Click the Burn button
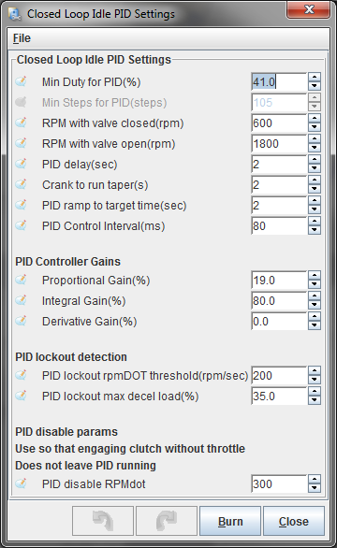 pyautogui.click(x=230, y=521)
